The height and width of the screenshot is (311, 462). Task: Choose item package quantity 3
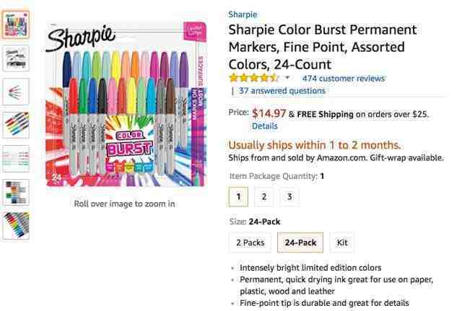pyautogui.click(x=289, y=196)
